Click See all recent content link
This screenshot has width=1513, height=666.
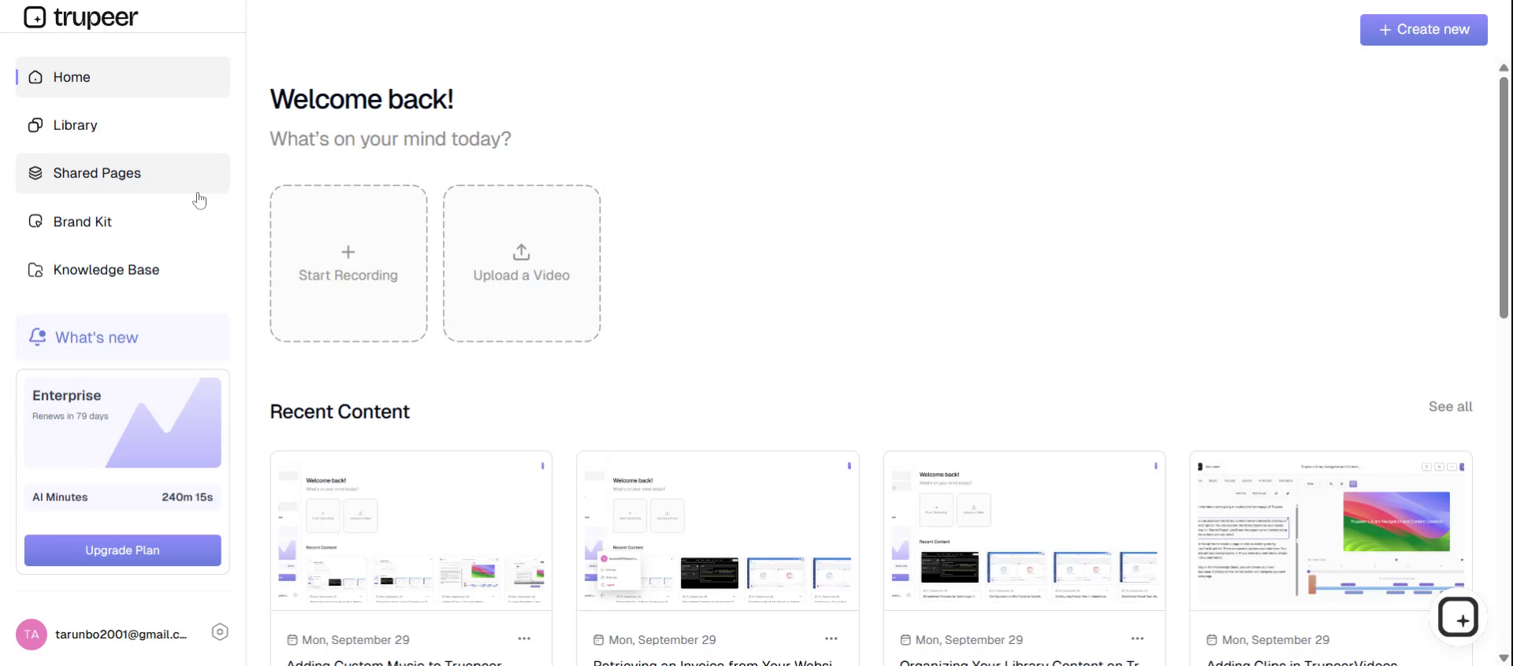coord(1451,407)
